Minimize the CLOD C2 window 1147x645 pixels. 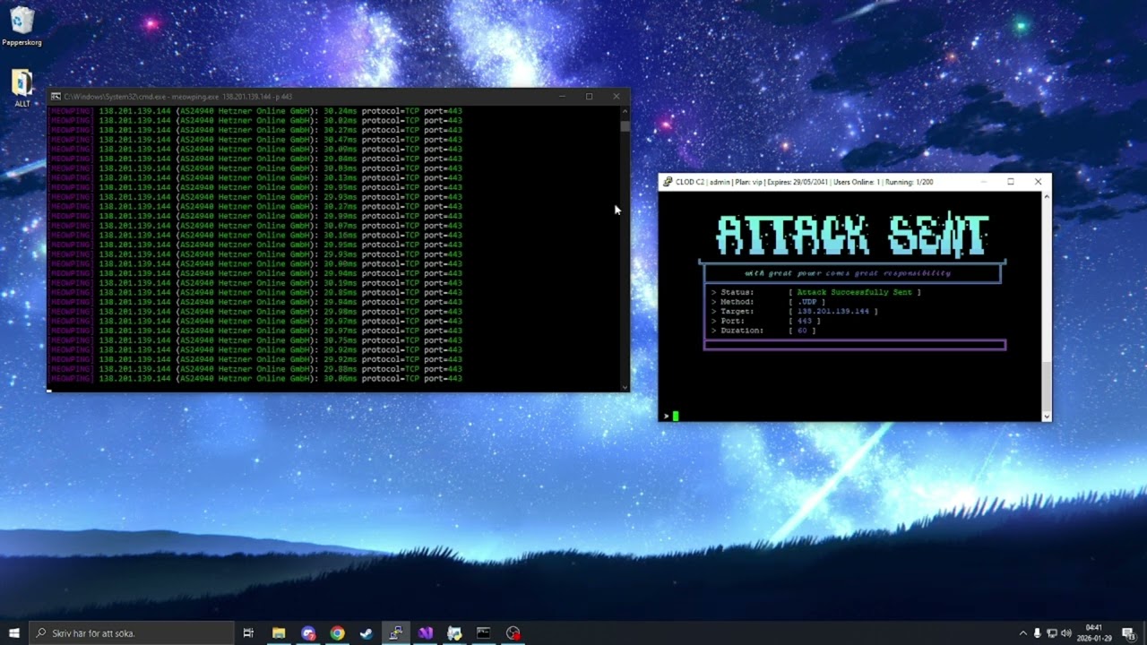(x=984, y=182)
